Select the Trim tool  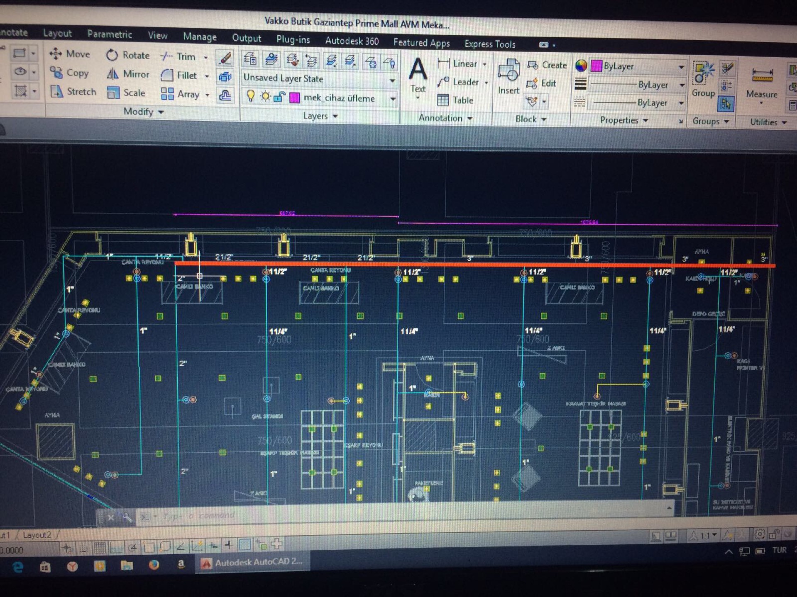(178, 56)
